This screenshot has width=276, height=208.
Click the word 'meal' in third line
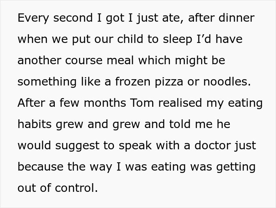tap(120, 60)
